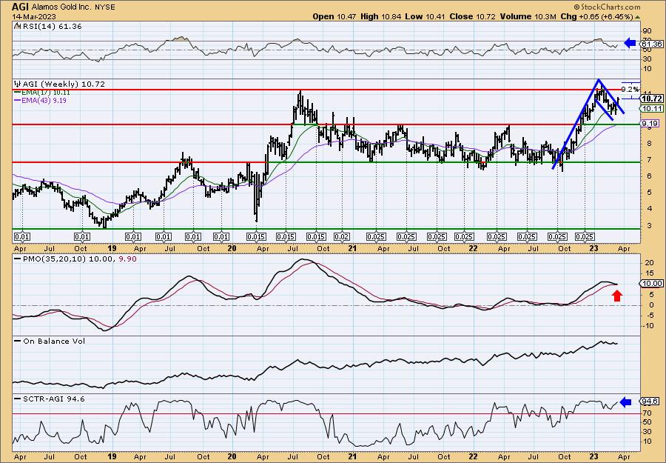This screenshot has width=666, height=463.
Task: Click the On Balance Vol legend
Action: (53, 341)
